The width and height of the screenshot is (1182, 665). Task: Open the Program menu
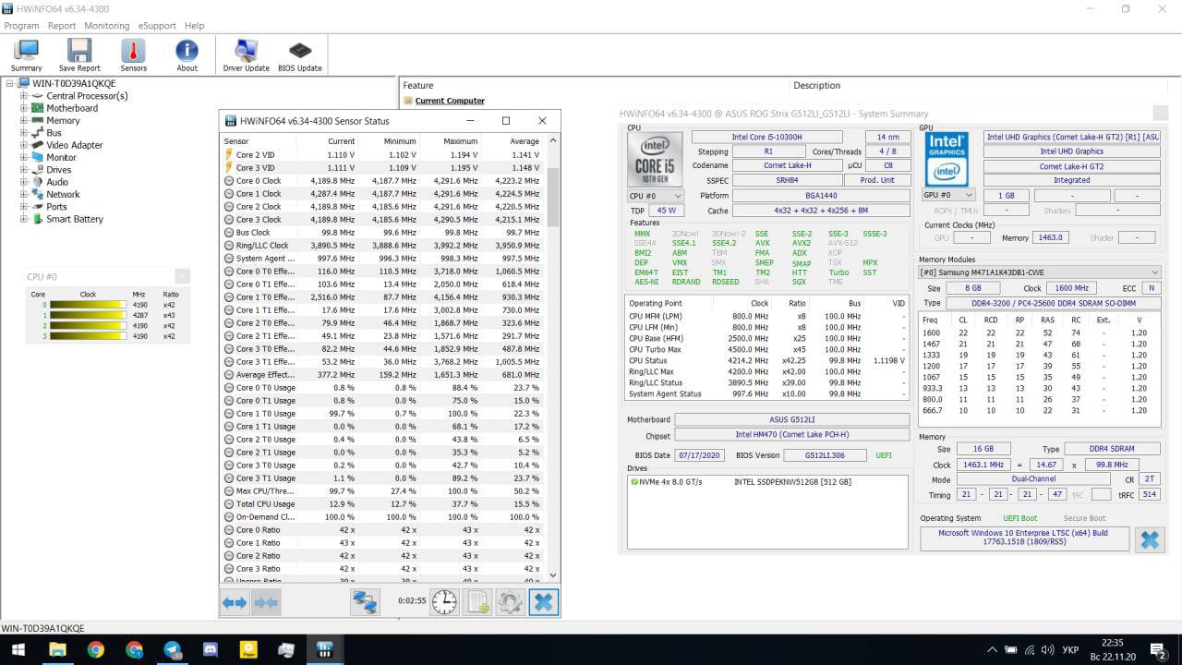22,26
